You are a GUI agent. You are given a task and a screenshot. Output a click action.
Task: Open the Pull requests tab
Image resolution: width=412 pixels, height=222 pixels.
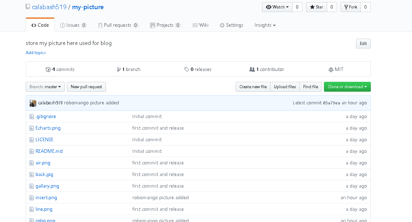point(118,25)
